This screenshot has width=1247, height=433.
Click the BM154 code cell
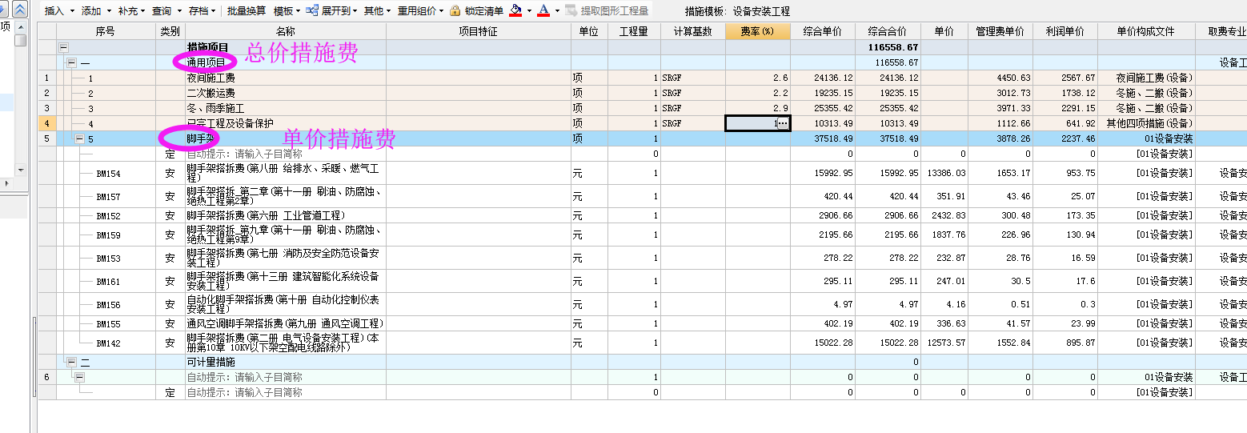tap(108, 174)
